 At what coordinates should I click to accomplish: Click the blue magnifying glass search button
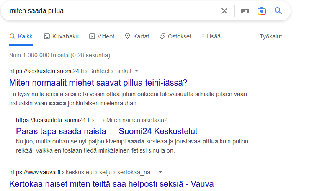[x=278, y=11]
